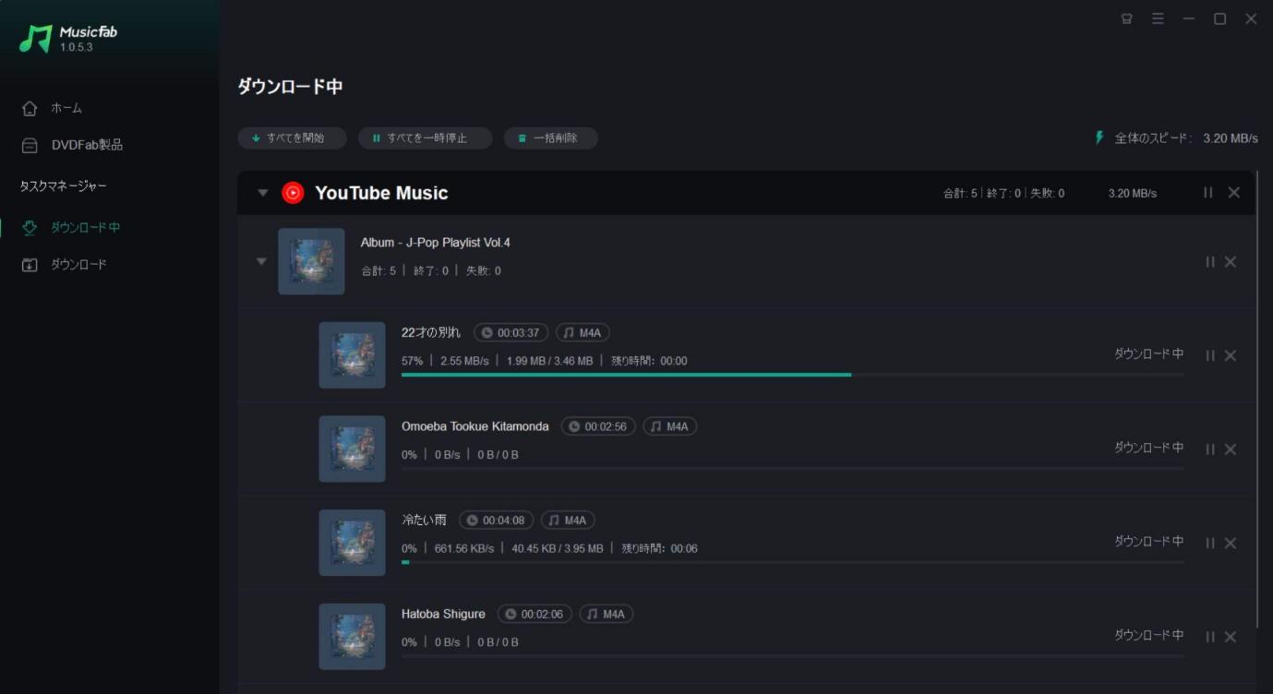Minimize the Musicfab window
The image size is (1273, 694).
[1189, 18]
